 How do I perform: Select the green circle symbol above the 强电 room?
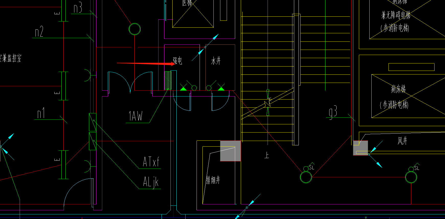pos(135,29)
